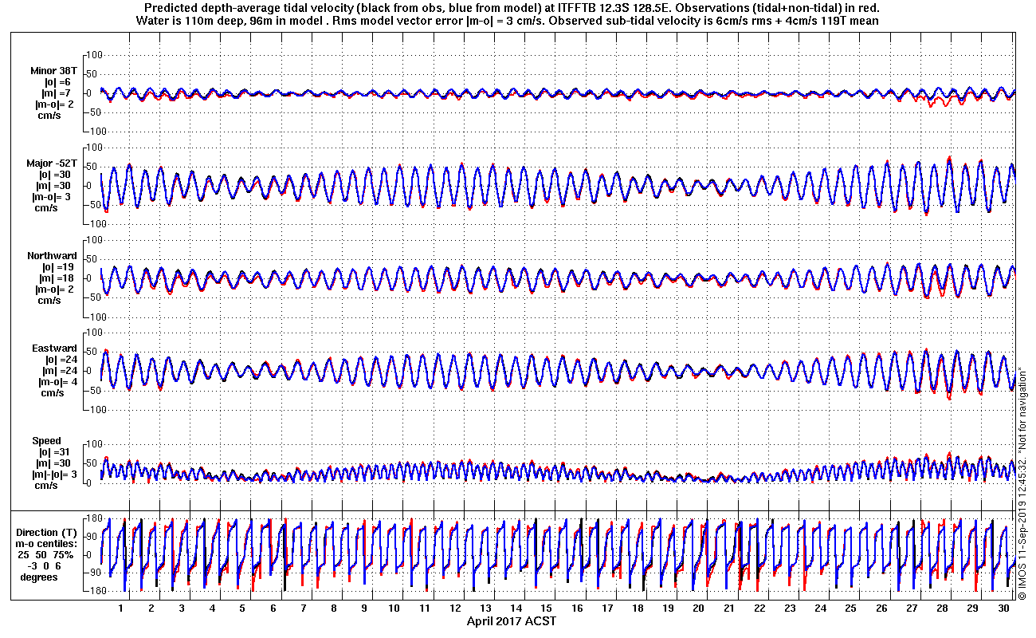The width and height of the screenshot is (1036, 638).
Task: Click the upper 180 tick in the Direction panel
Action: pyautogui.click(x=93, y=518)
